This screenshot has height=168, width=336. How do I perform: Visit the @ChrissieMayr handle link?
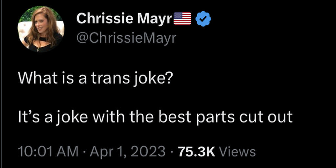(x=126, y=38)
